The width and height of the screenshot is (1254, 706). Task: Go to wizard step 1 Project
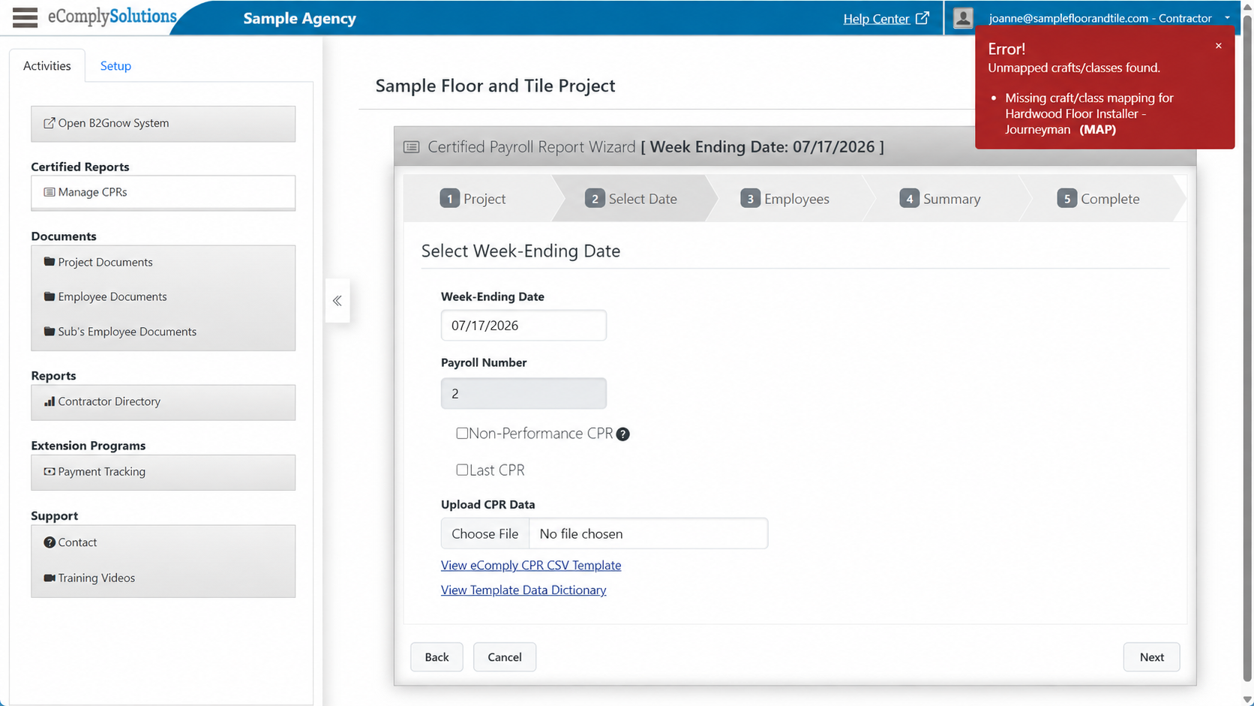473,199
